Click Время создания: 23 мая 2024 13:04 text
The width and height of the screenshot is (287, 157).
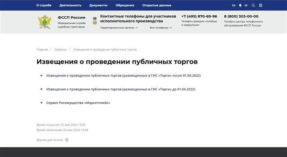click(x=61, y=125)
